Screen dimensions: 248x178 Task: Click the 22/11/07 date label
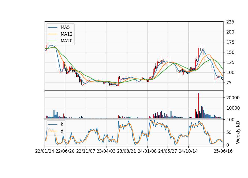pos(86,151)
